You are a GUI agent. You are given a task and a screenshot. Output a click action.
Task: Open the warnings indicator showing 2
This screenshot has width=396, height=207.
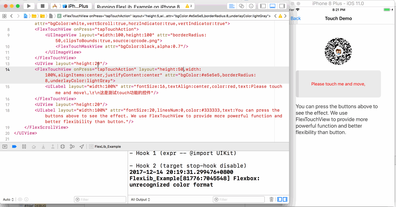tap(189, 6)
